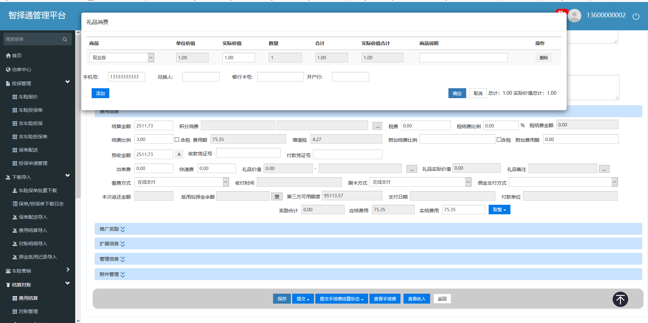Open the 取整 dropdown button
648x323 pixels.
click(x=499, y=210)
